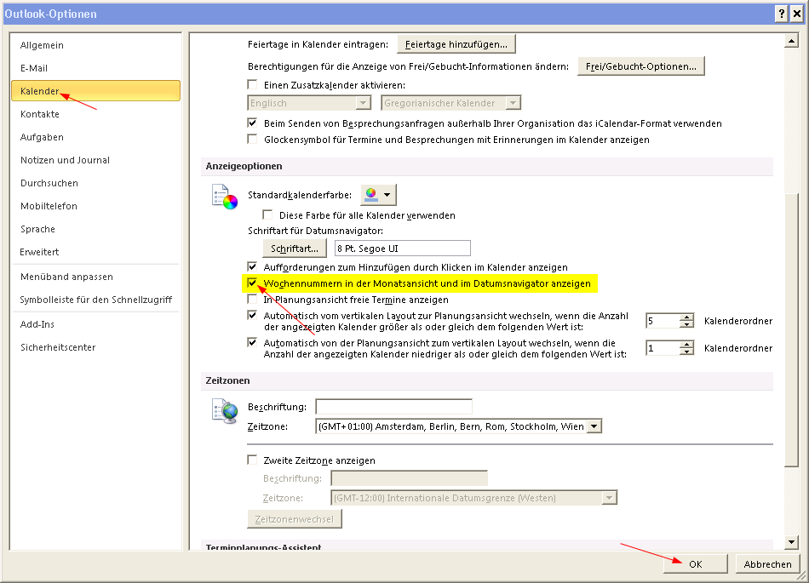Click the Zeitzonen Beschriftung text field

393,407
